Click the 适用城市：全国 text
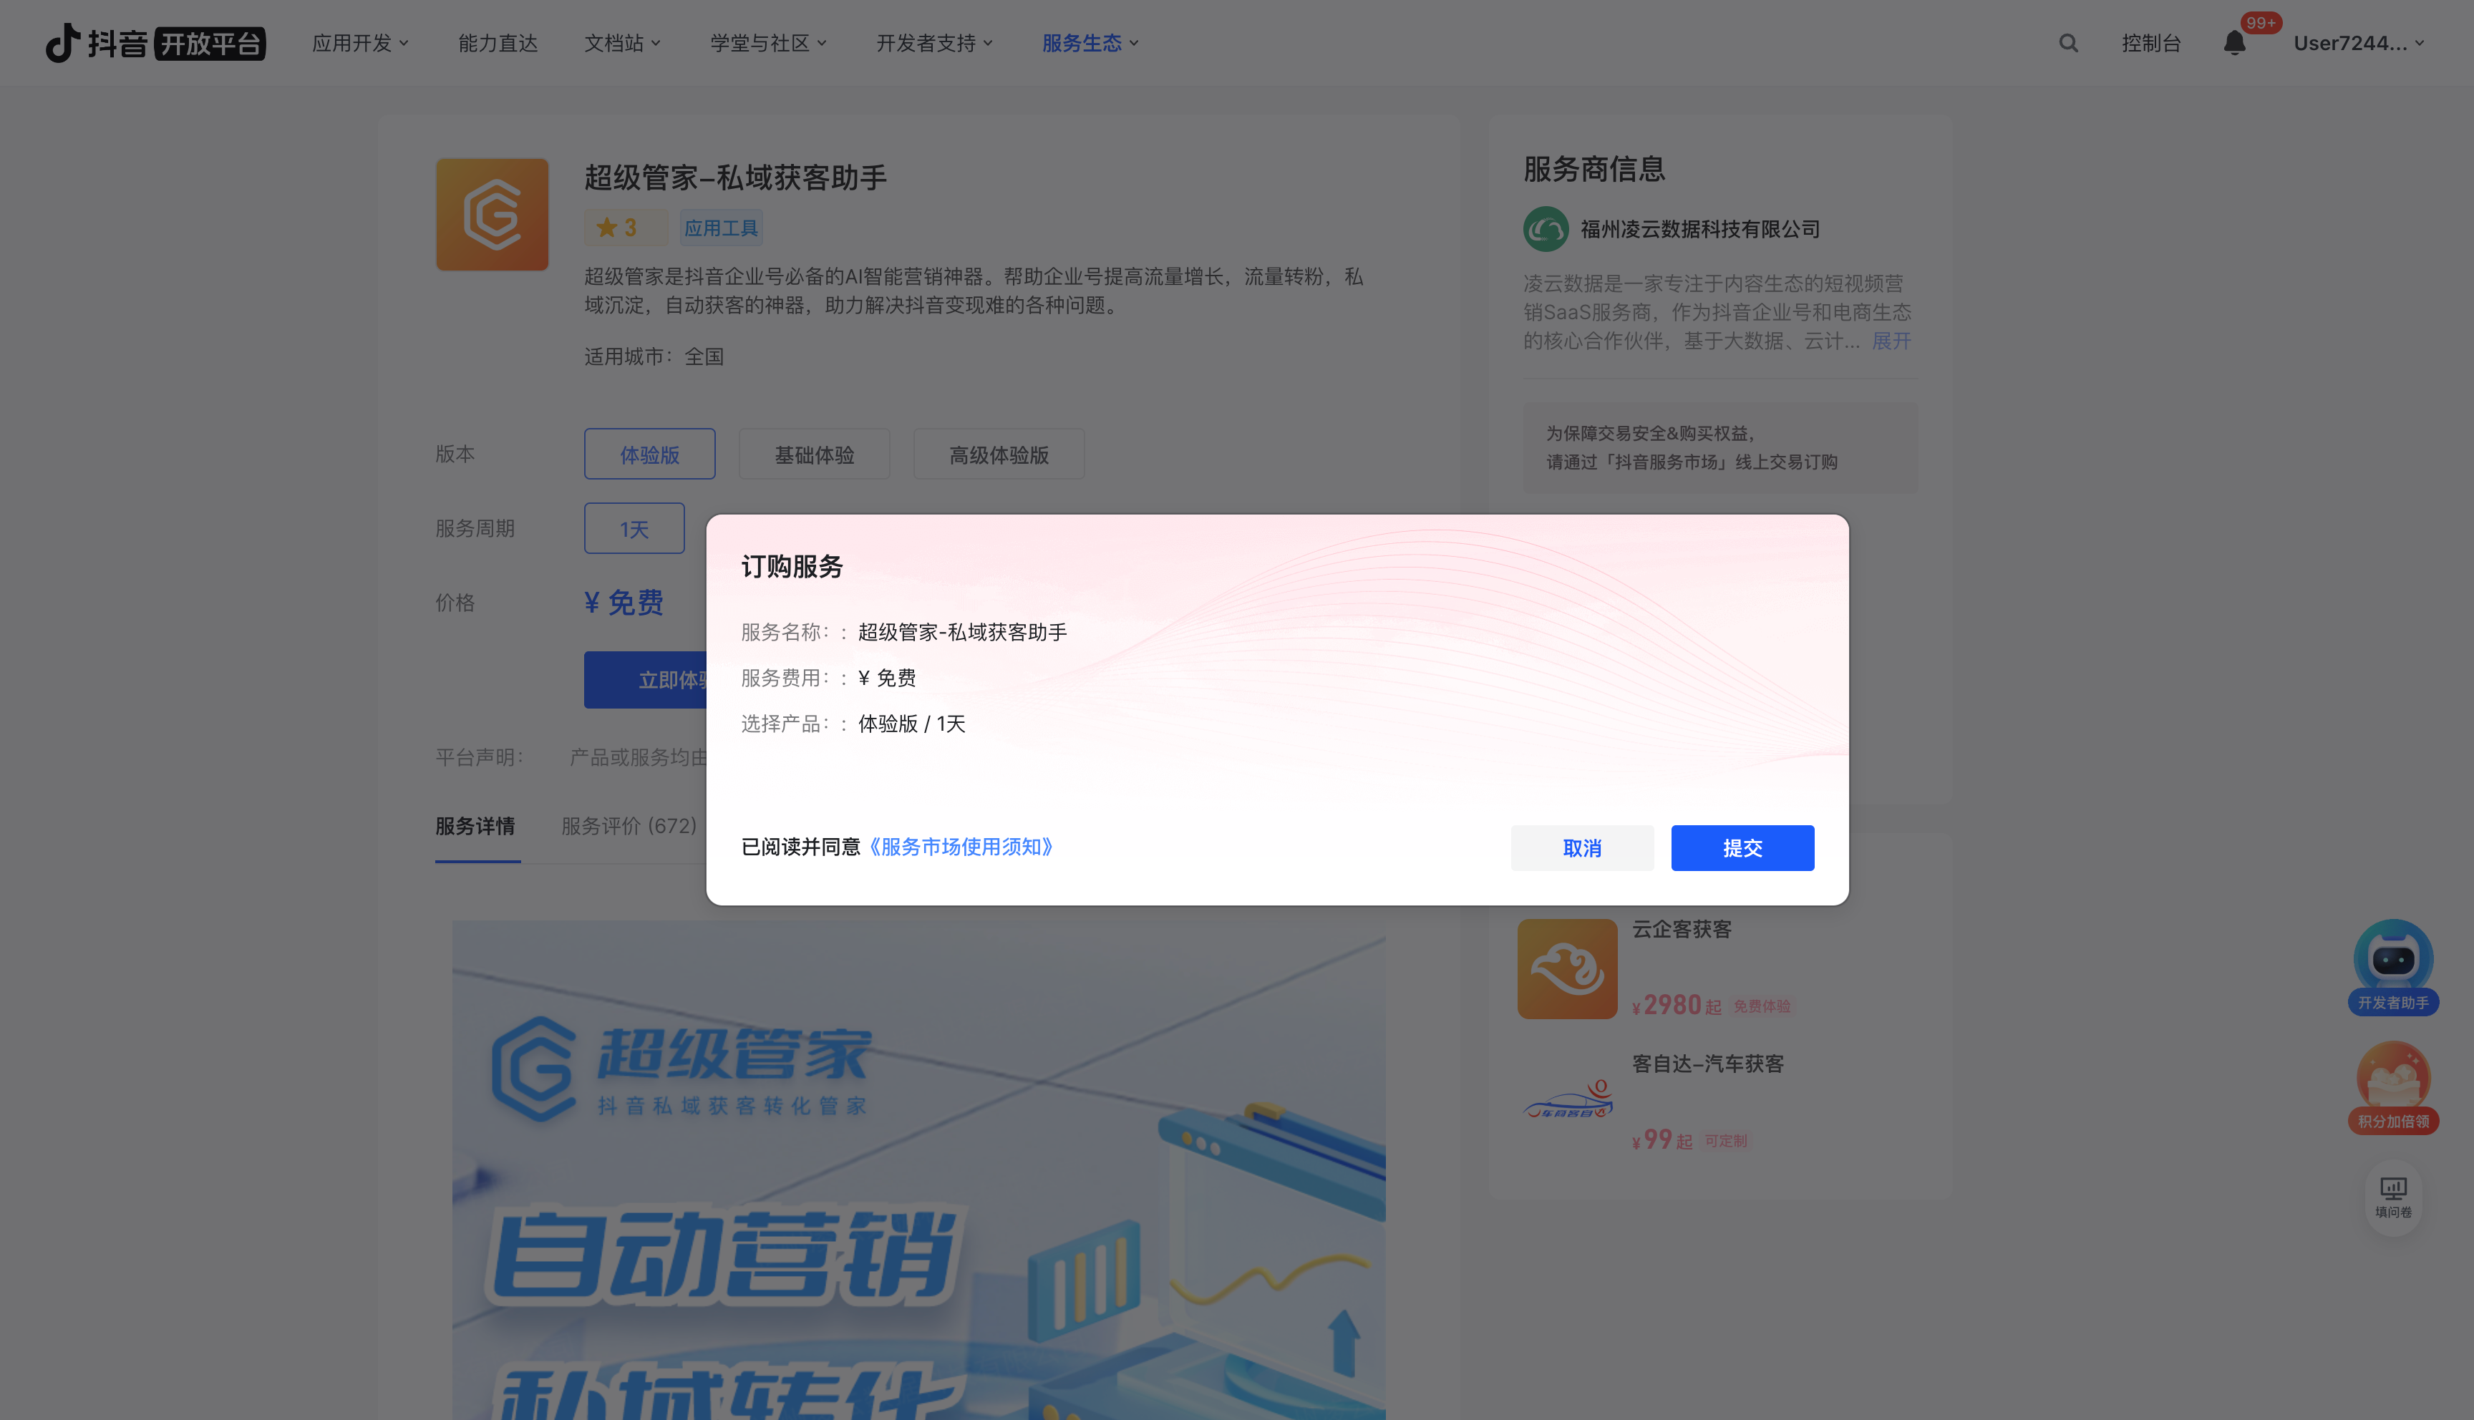2474x1420 pixels. pos(654,356)
